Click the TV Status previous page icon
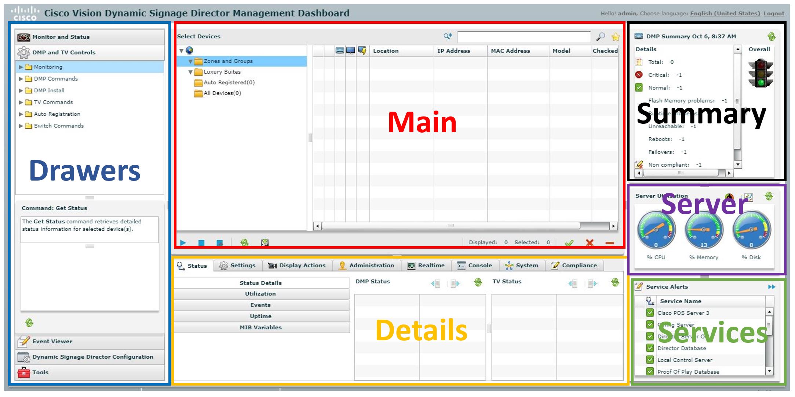795x397 pixels. (573, 283)
